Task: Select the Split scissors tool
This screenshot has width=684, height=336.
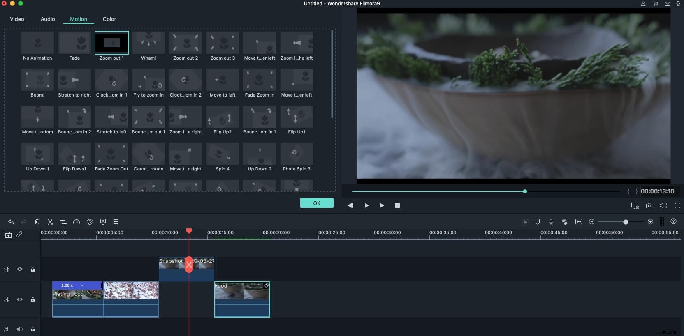Action: coord(50,222)
